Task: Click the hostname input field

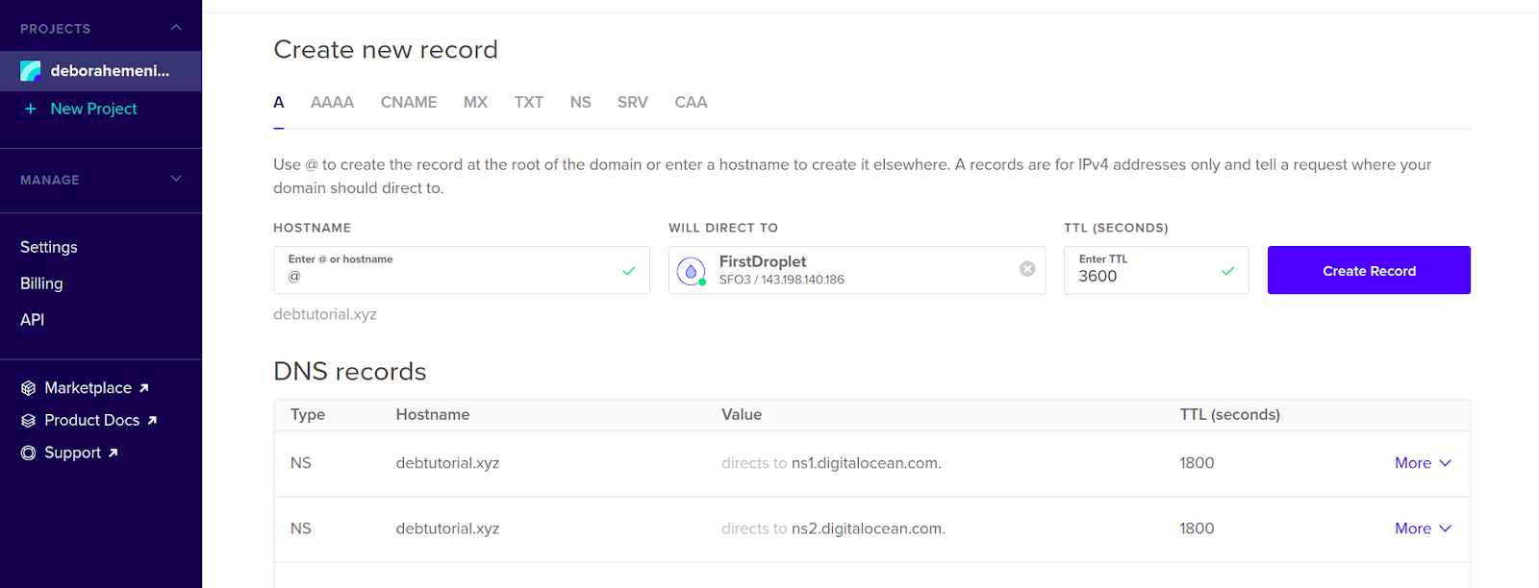Action: pyautogui.click(x=462, y=270)
